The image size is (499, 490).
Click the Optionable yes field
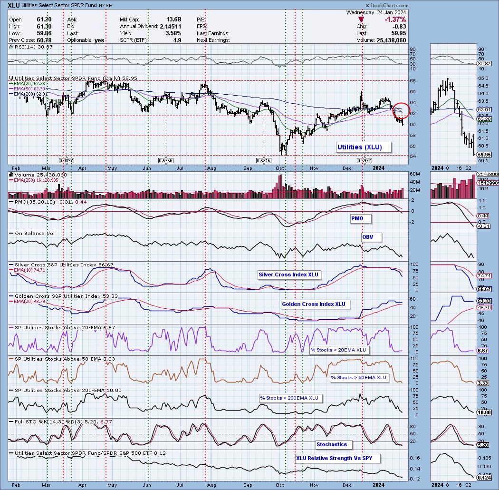click(86, 40)
